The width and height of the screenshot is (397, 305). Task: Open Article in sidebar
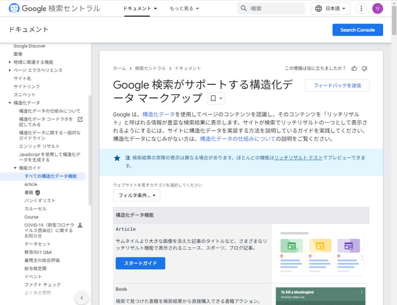point(31,184)
